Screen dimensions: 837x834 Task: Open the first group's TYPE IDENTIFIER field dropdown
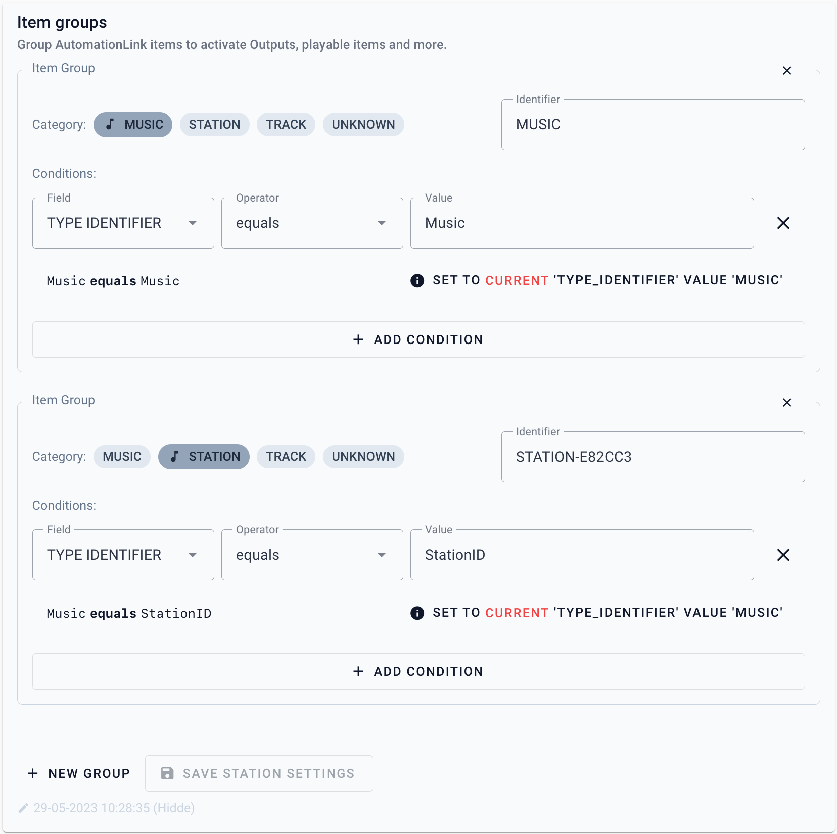coord(123,223)
